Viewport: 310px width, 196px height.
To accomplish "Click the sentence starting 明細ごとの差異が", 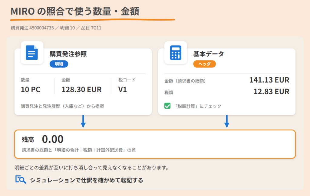I will tap(92, 168).
